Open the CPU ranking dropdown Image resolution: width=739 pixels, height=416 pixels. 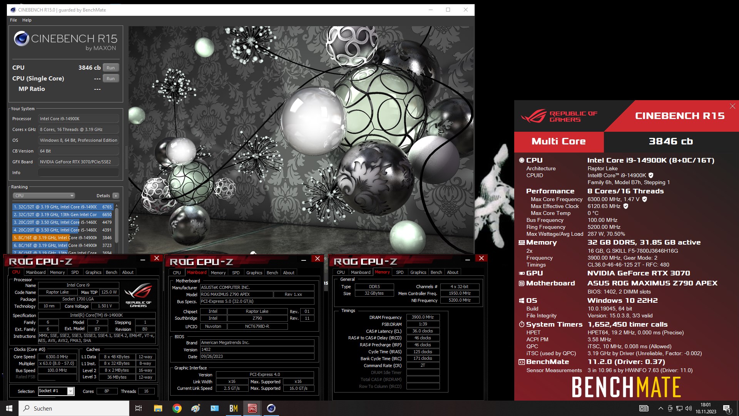click(x=44, y=196)
